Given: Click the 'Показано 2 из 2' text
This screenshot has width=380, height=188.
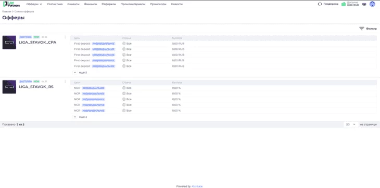Looking at the screenshot, I should click(14, 125).
